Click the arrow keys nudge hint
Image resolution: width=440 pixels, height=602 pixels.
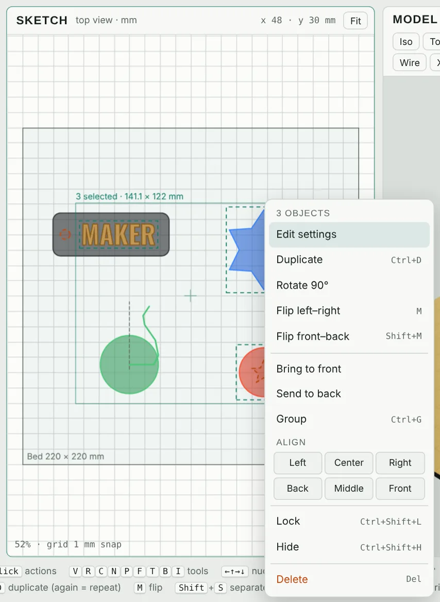[234, 571]
